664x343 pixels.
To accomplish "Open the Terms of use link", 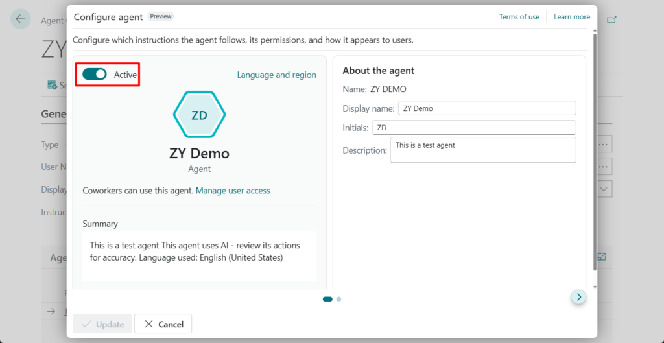I will (x=519, y=17).
